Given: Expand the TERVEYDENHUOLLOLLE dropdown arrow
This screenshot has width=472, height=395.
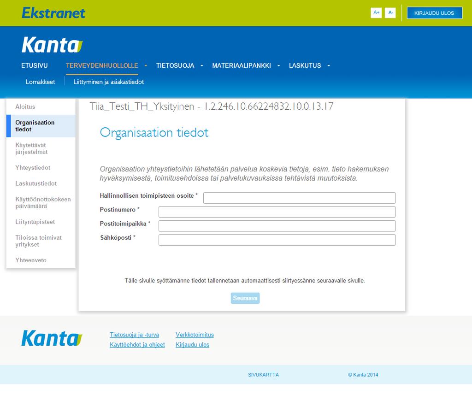Looking at the screenshot, I should pyautogui.click(x=146, y=65).
